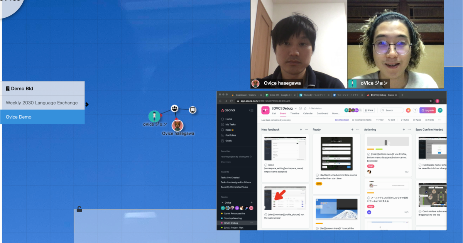Click the Demo Bld building header
Viewport: 463px width, 243px height.
tap(42, 89)
